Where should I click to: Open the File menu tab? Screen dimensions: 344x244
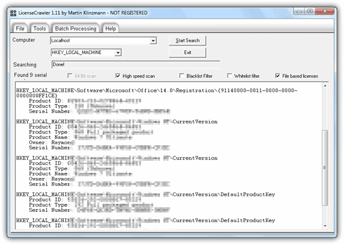pos(20,29)
